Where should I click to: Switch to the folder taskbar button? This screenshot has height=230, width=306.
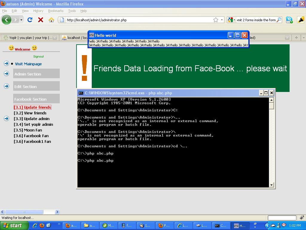tap(90, 226)
